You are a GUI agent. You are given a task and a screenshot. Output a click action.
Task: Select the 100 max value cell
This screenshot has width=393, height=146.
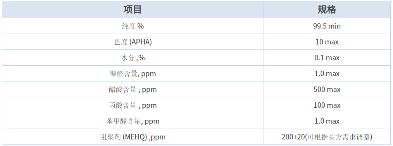click(327, 105)
